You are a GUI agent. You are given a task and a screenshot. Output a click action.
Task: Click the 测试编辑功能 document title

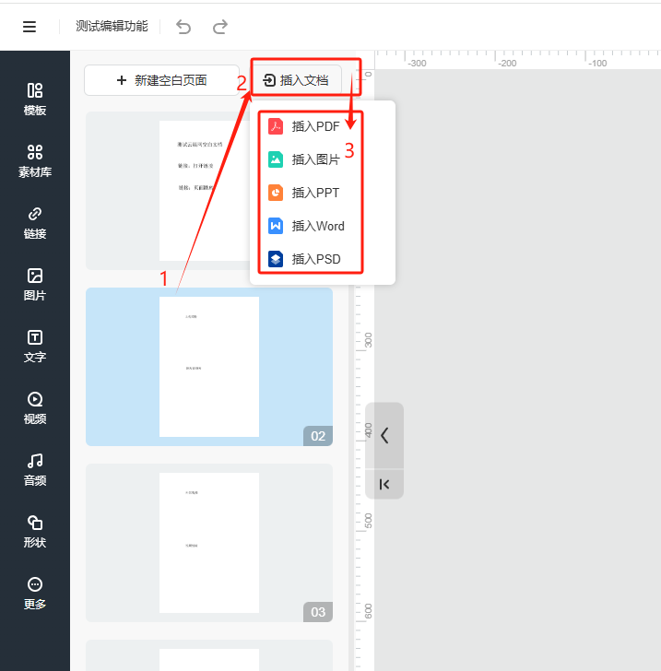tap(112, 27)
